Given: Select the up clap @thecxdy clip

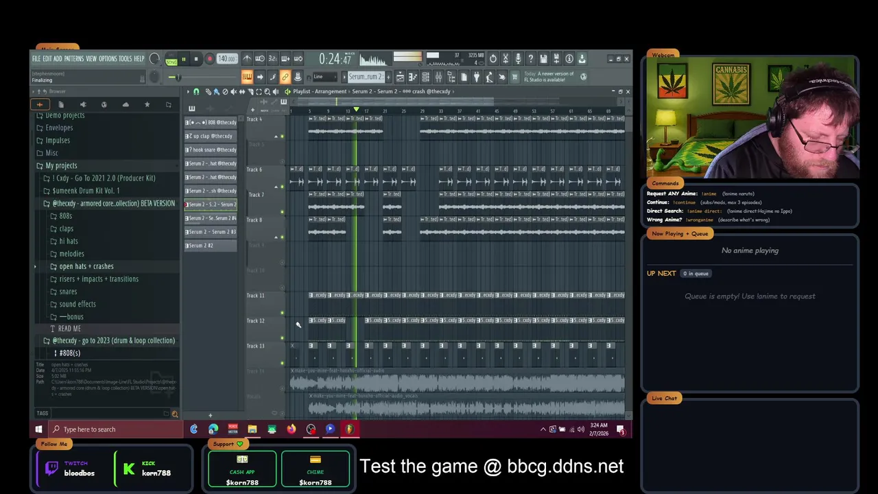Looking at the screenshot, I should click(x=211, y=136).
